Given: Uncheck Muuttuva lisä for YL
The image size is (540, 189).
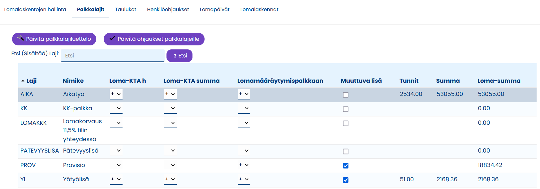Looking at the screenshot, I should (x=346, y=180).
